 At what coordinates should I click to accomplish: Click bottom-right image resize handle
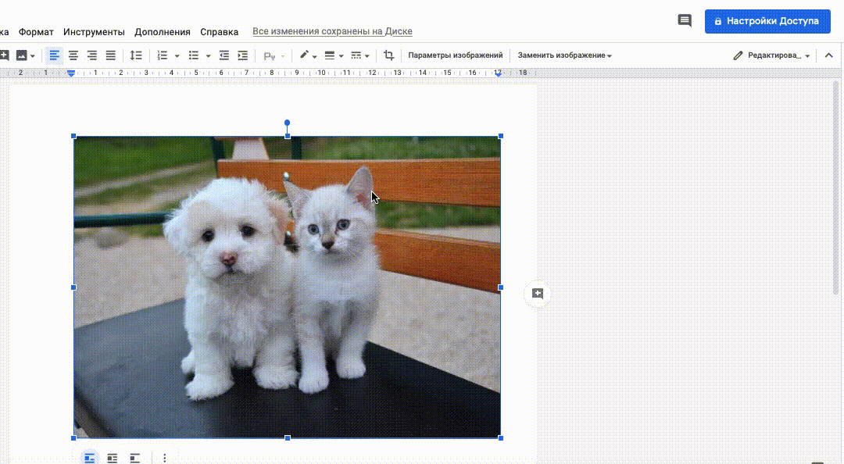(501, 438)
